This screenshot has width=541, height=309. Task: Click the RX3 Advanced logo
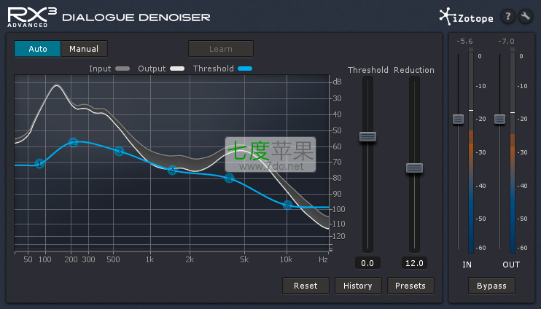[32, 17]
